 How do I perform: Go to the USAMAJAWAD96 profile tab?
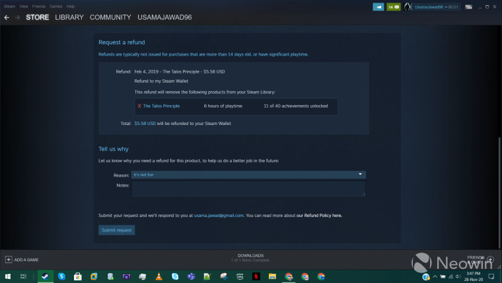click(x=164, y=17)
